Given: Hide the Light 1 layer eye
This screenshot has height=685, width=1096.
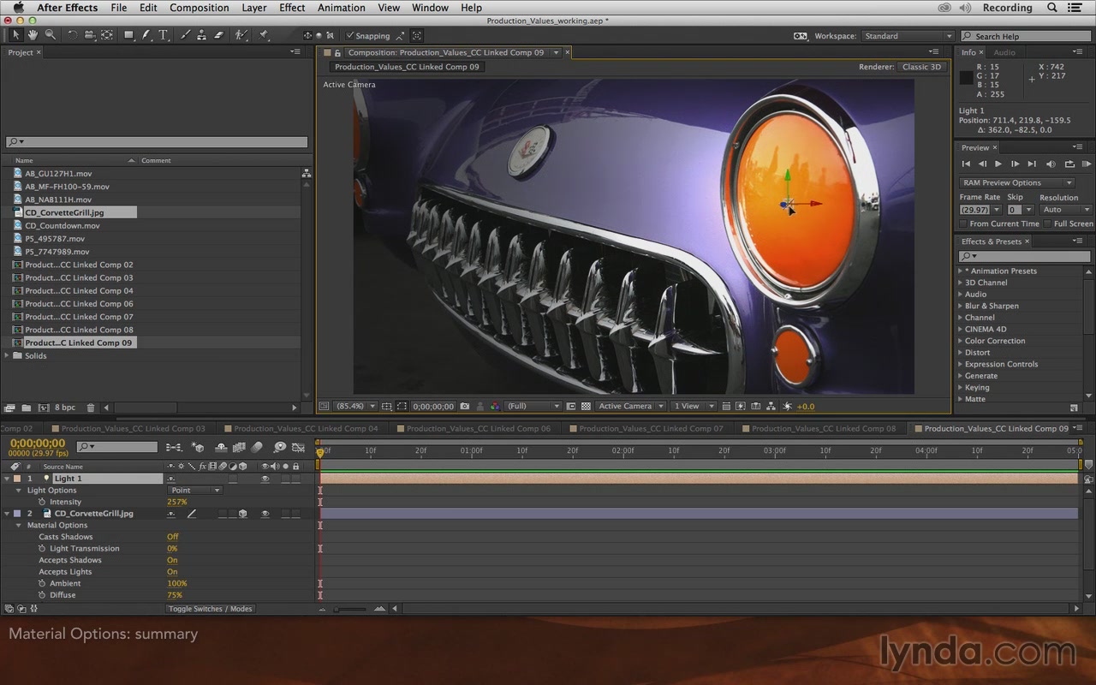Looking at the screenshot, I should click(265, 479).
